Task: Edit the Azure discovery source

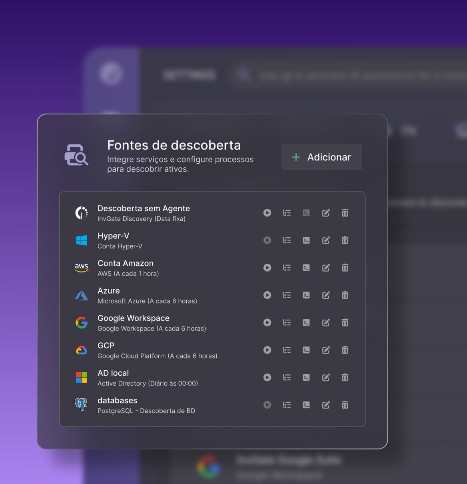Action: (x=326, y=295)
